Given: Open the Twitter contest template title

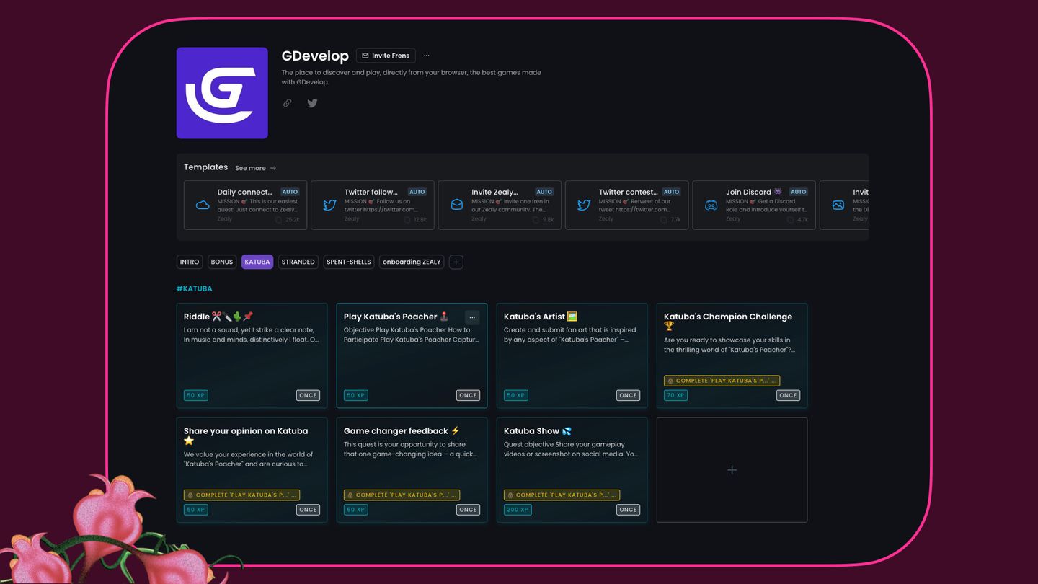Looking at the screenshot, I should click(x=628, y=192).
